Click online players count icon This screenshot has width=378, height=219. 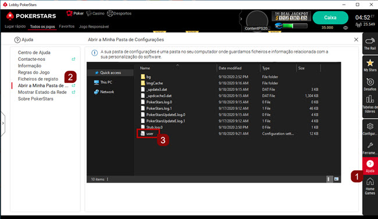(x=358, y=24)
